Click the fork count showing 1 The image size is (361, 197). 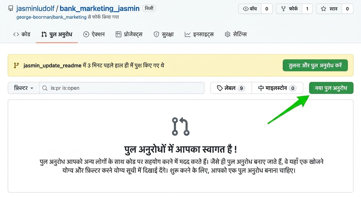(x=307, y=9)
